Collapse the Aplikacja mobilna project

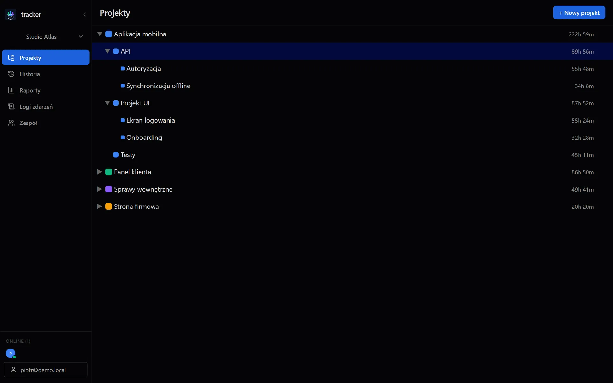coord(100,34)
